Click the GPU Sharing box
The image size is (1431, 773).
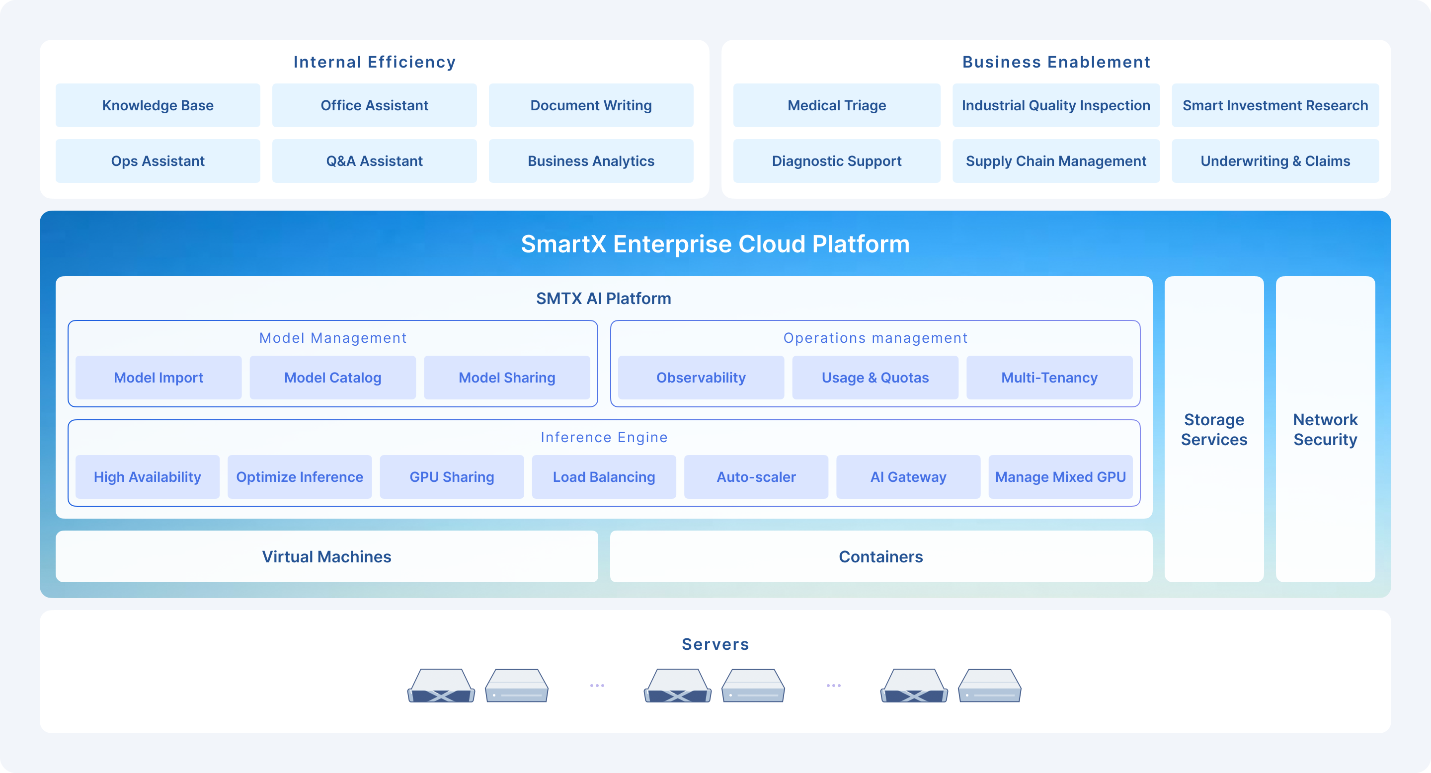[x=452, y=477]
